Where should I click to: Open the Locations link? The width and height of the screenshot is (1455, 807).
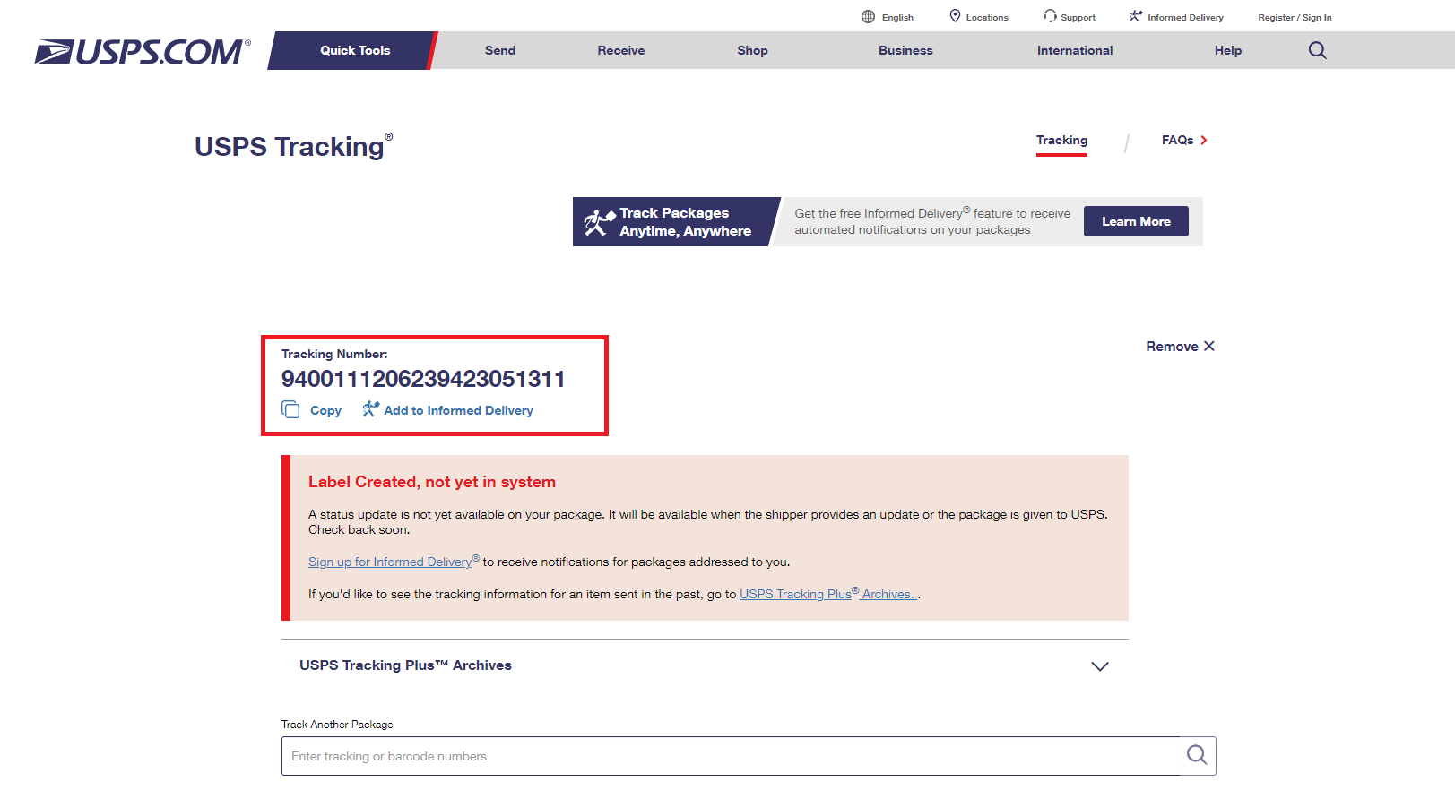tap(987, 17)
